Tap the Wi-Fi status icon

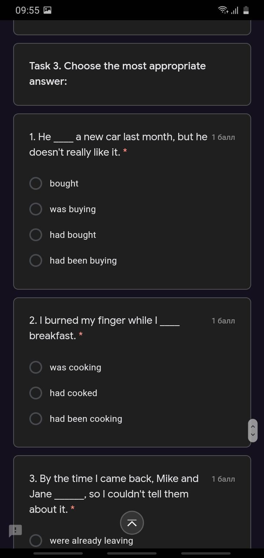(x=223, y=10)
